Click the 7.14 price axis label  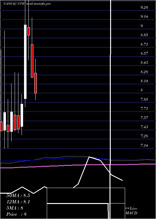point(144,145)
